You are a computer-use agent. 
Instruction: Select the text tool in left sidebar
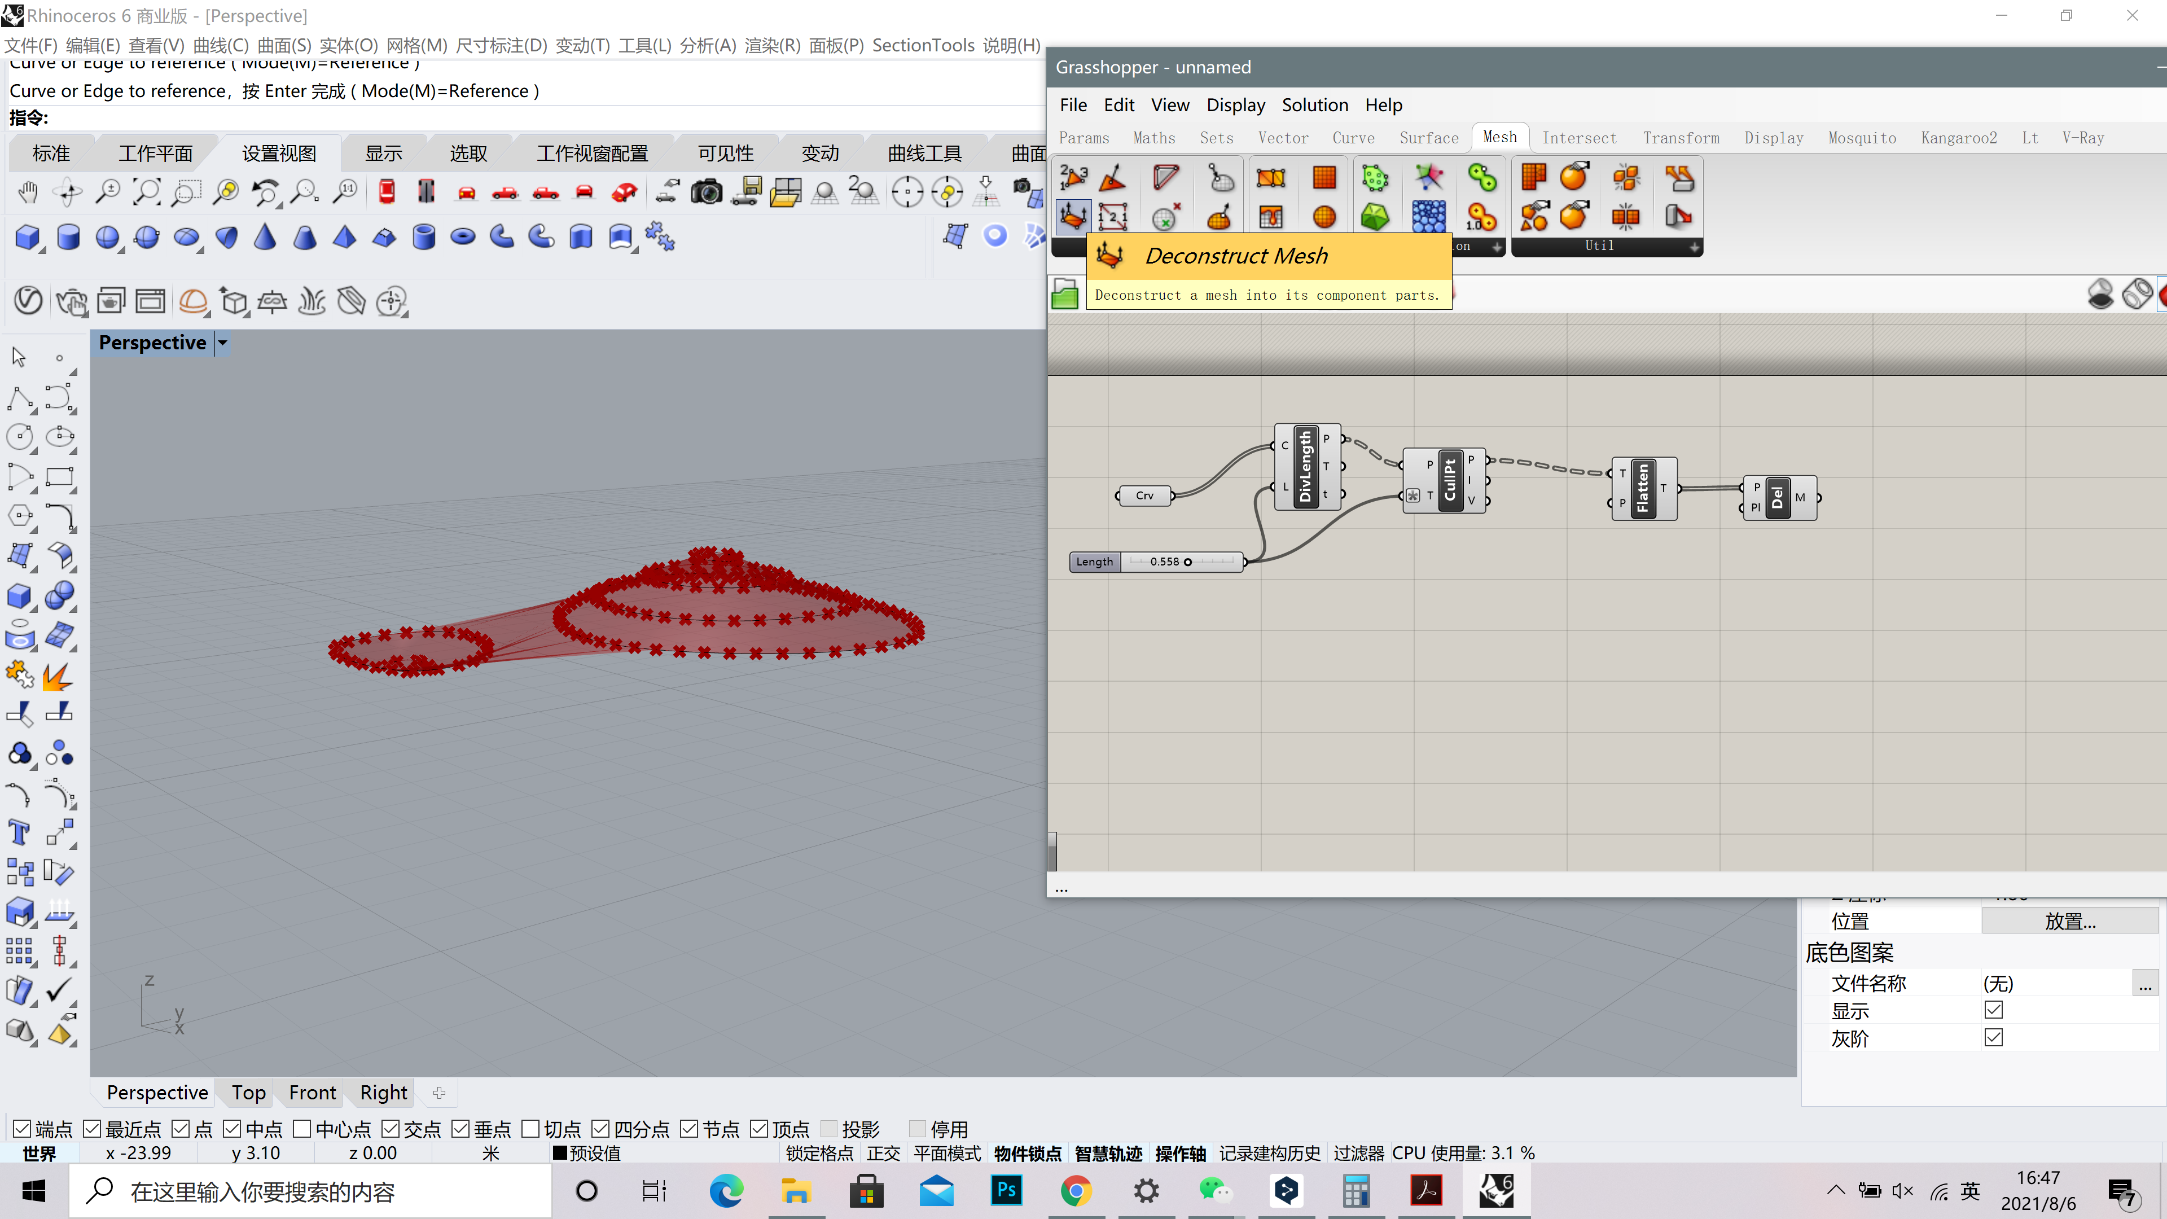19,833
